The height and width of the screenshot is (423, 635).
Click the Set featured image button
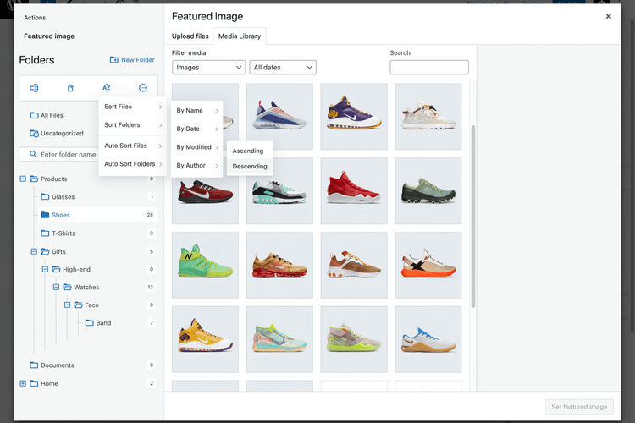click(x=579, y=407)
